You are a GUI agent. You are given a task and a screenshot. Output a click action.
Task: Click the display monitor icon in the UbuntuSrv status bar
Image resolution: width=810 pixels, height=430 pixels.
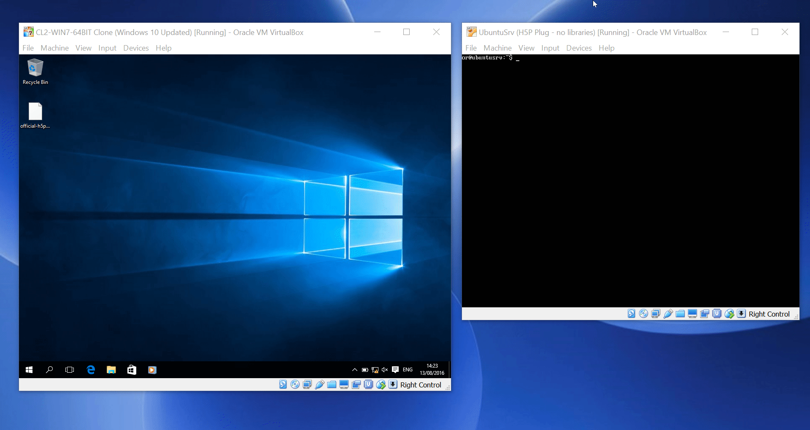coord(692,314)
